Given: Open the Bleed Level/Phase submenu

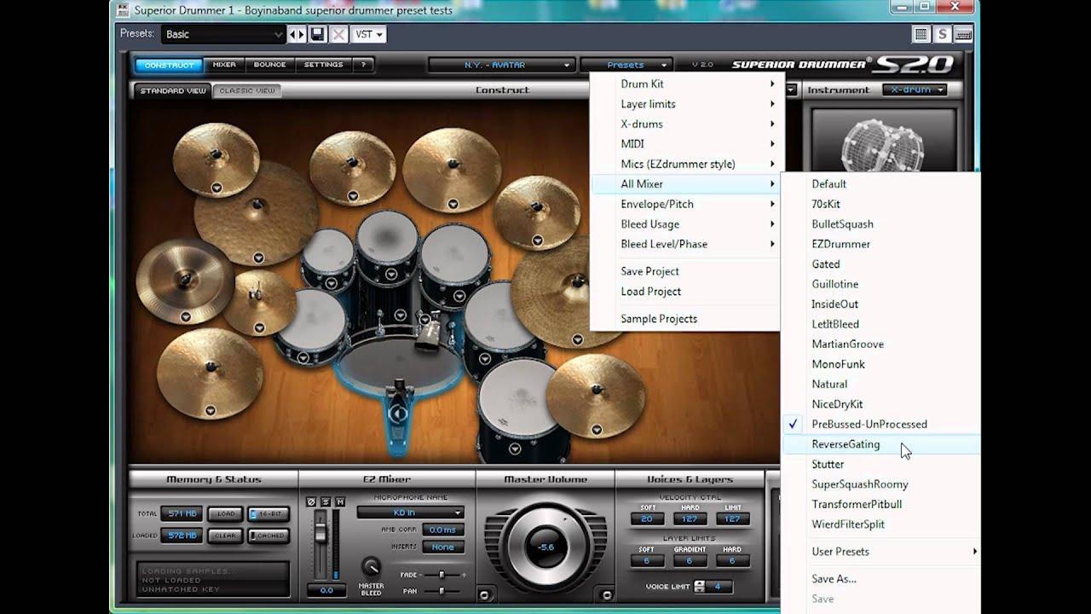Looking at the screenshot, I should point(685,244).
